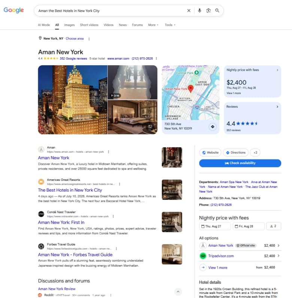This screenshot has width=292, height=298.
Task: Click the Check availability button
Action: 240,163
